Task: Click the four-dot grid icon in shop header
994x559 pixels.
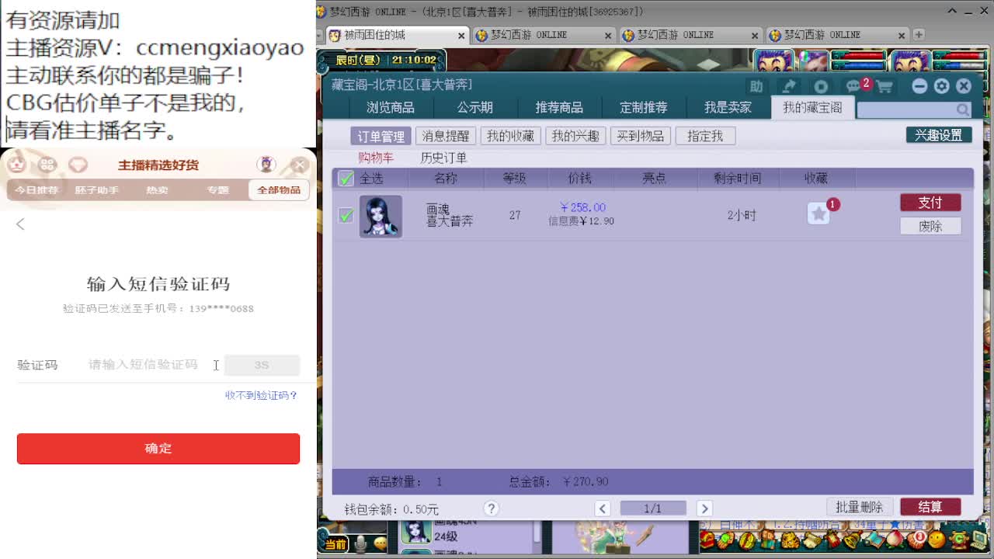Action: pyautogui.click(x=47, y=165)
